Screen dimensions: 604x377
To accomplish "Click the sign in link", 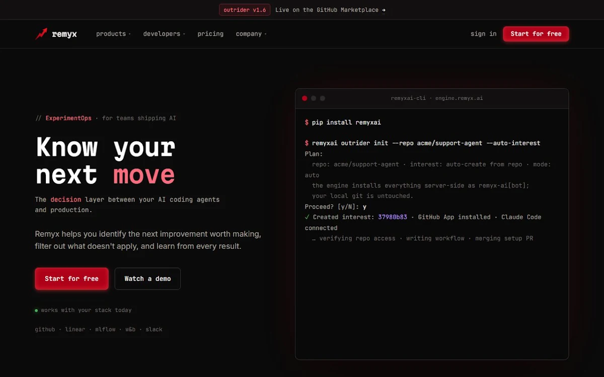I will click(483, 34).
